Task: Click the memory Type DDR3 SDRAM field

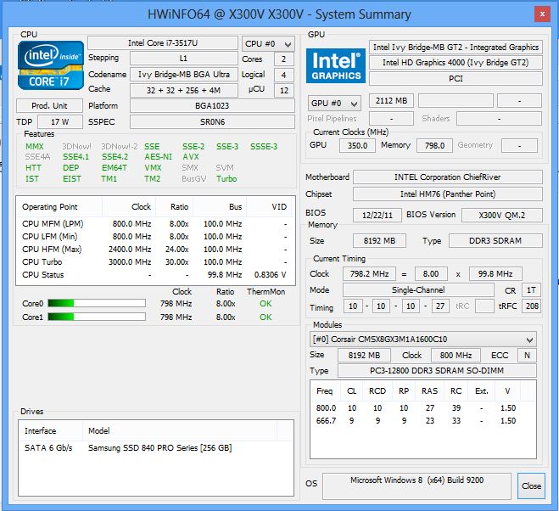Action: (495, 241)
